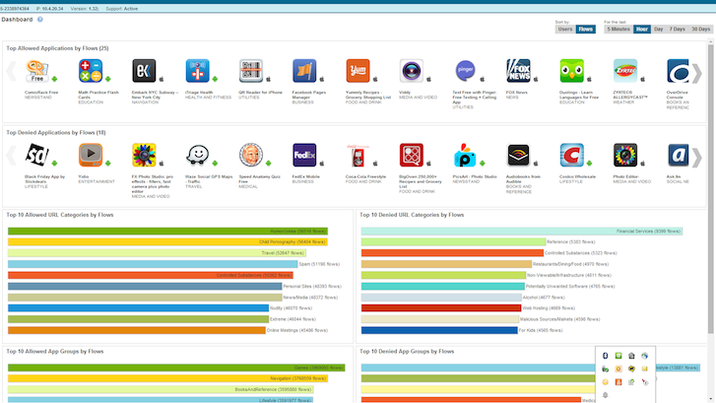Open the Duolingo owl app icon

(x=571, y=71)
